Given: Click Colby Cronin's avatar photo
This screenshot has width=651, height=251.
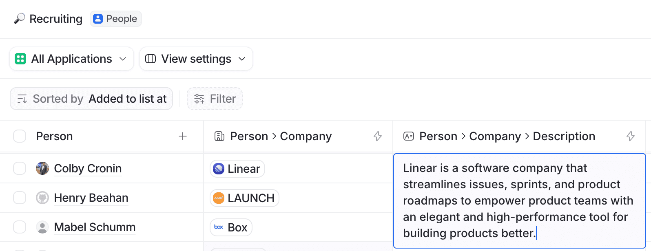Looking at the screenshot, I should pyautogui.click(x=42, y=168).
